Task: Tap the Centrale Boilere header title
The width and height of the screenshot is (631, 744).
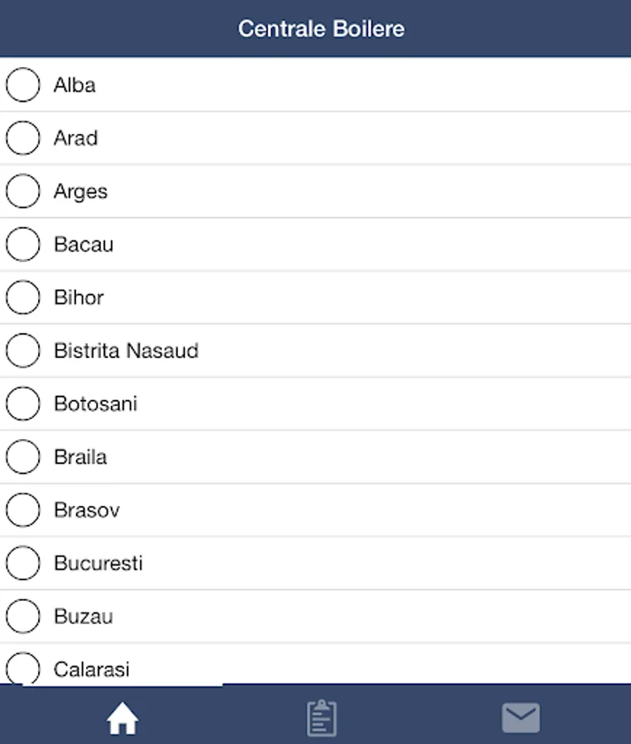Action: (x=321, y=29)
